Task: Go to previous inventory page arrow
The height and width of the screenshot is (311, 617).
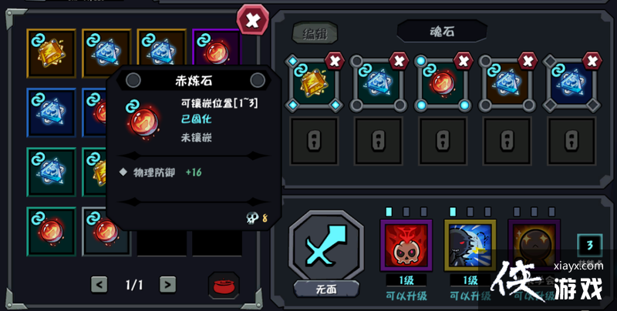Action: pyautogui.click(x=99, y=285)
